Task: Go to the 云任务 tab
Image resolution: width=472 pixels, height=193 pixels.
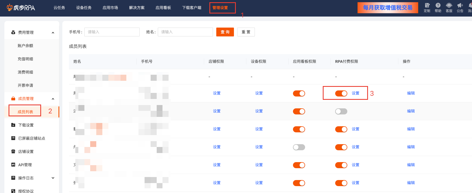Action: coord(59,8)
